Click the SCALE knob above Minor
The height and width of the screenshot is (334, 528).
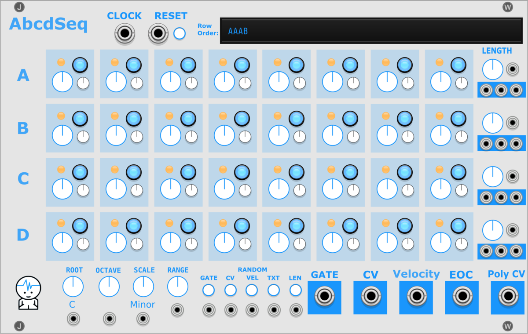click(x=143, y=287)
